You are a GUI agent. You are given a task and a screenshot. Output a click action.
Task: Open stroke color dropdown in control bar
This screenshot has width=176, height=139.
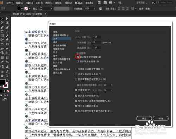point(29,8)
